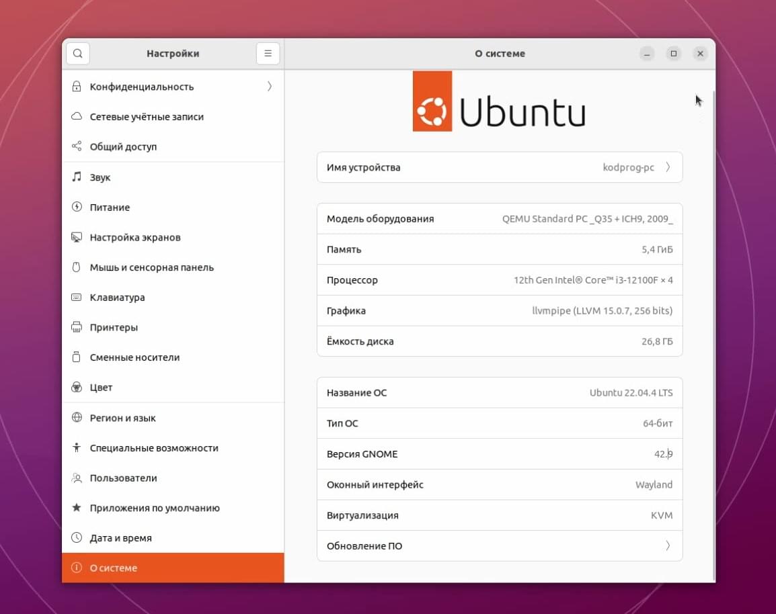
Task: Click the printer icon beside Принтеры
Action: point(77,327)
